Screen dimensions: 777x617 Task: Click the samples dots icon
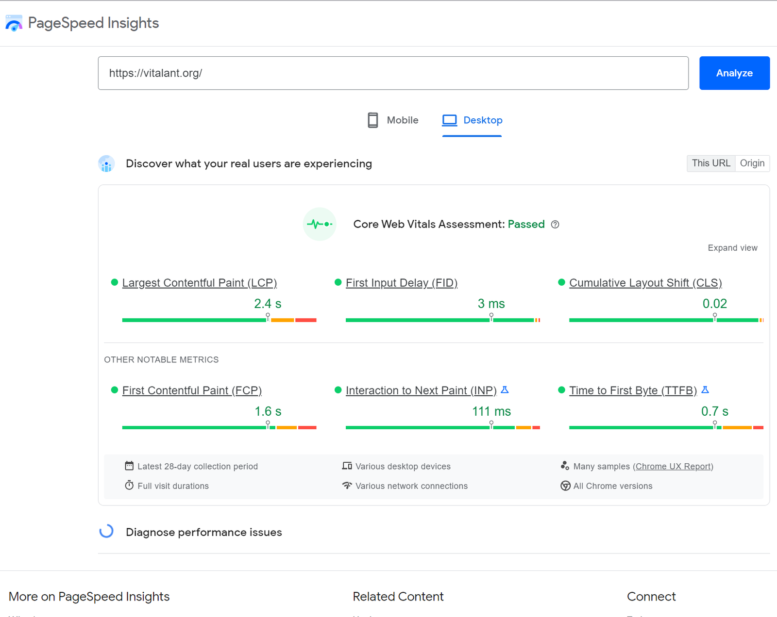tap(565, 466)
